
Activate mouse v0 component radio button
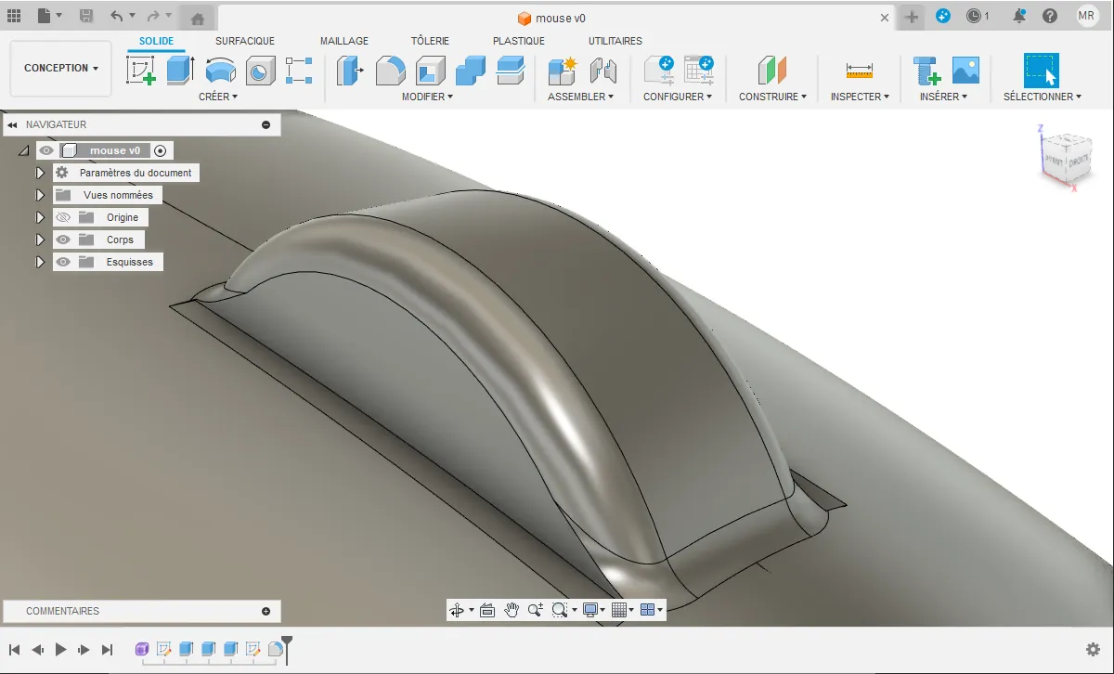coord(161,150)
